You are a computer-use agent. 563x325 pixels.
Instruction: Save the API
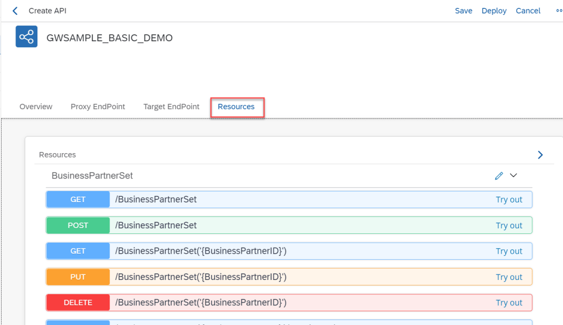tap(463, 11)
